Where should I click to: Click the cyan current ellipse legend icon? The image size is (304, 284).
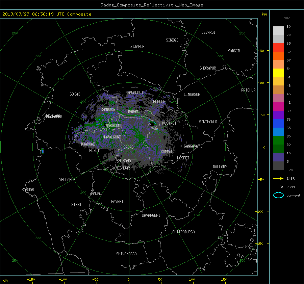[x=278, y=195]
